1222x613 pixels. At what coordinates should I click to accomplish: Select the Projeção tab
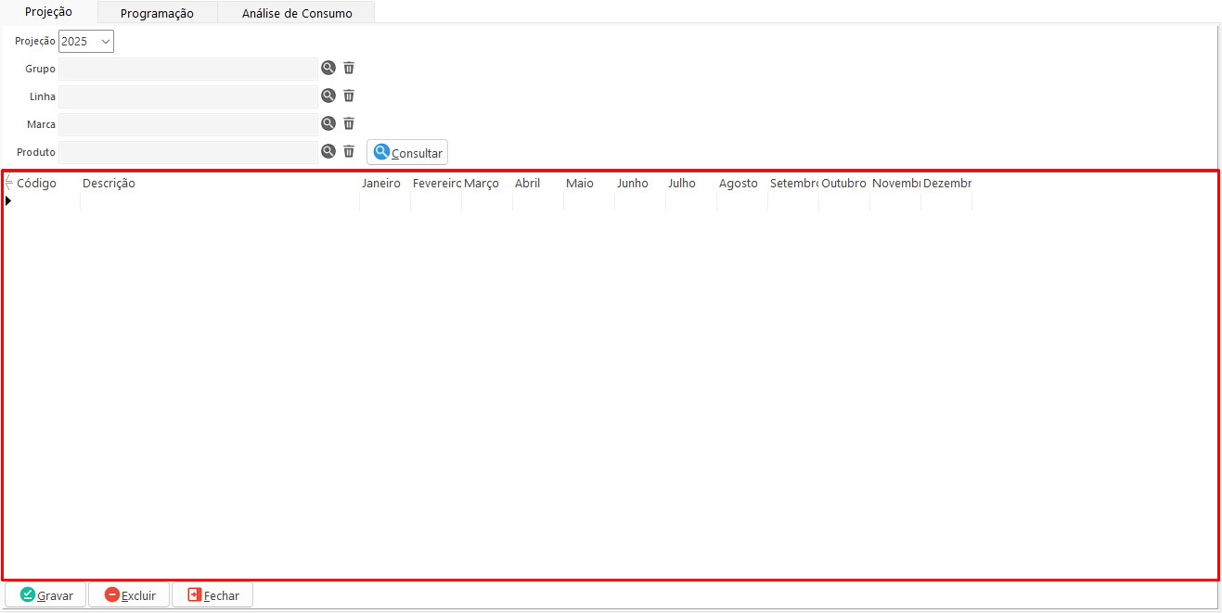(48, 12)
